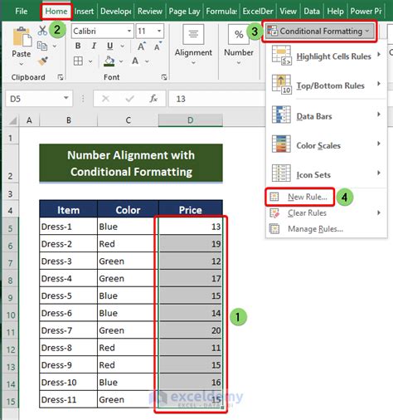The width and height of the screenshot is (393, 420).
Task: Click the Highlight Cells Rules icon
Action: (281, 56)
